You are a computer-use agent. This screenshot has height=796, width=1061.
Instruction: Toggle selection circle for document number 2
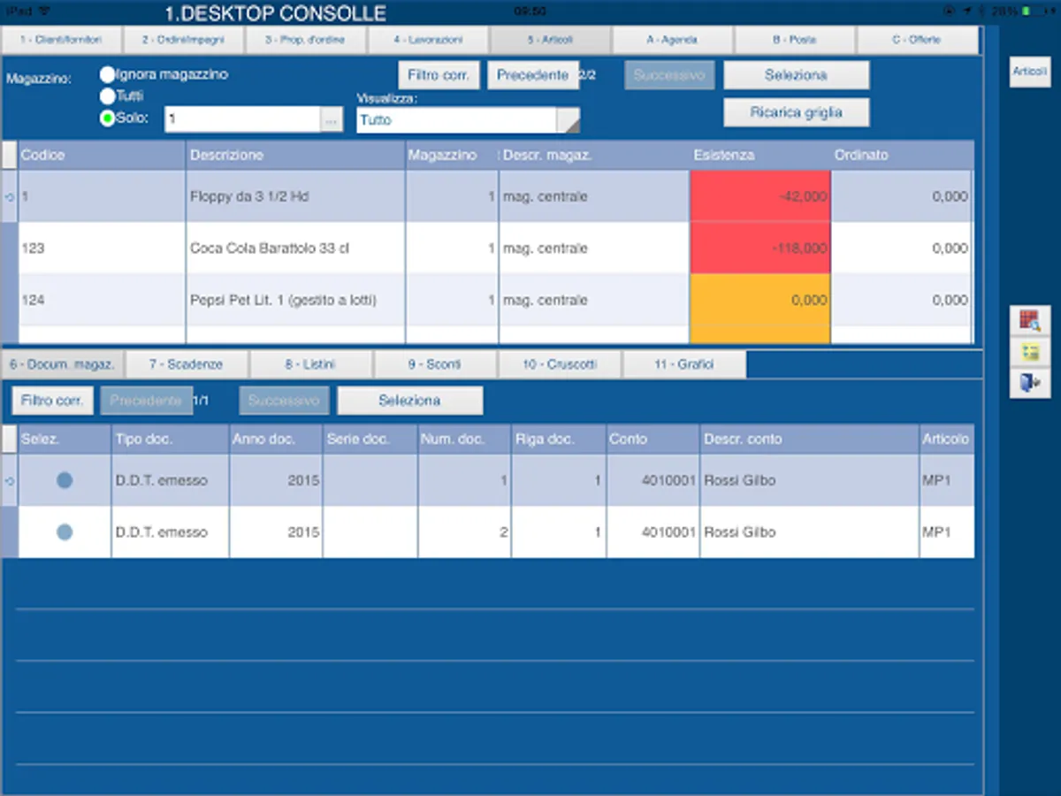tap(65, 532)
